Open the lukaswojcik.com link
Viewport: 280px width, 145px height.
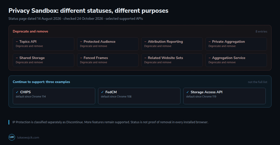28,137
